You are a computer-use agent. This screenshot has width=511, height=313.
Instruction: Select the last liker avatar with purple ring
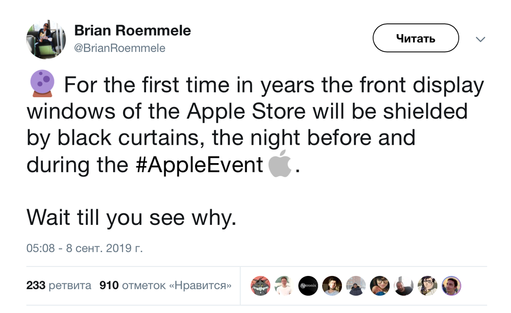451,286
